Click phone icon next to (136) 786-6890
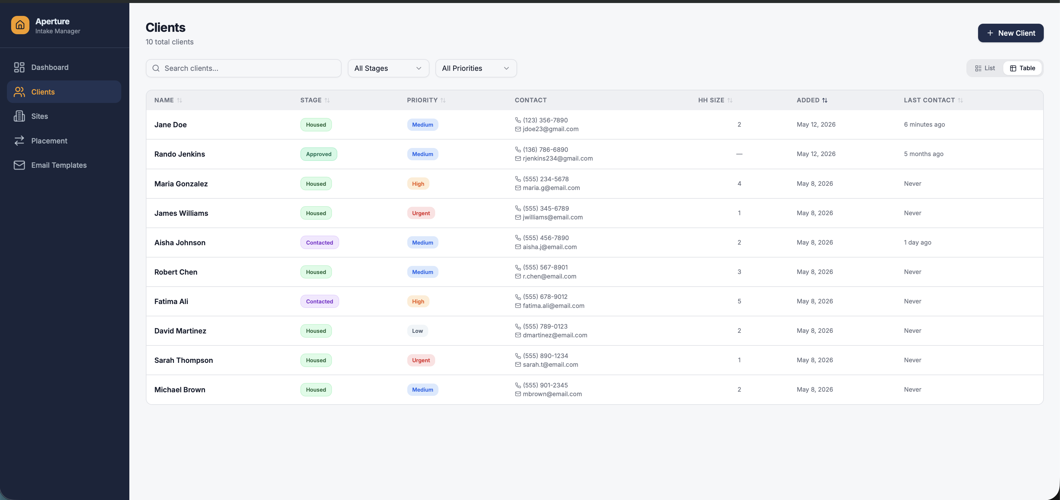The image size is (1060, 500). click(x=518, y=149)
